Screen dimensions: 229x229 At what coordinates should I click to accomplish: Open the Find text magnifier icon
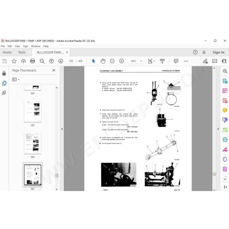(x=42, y=61)
